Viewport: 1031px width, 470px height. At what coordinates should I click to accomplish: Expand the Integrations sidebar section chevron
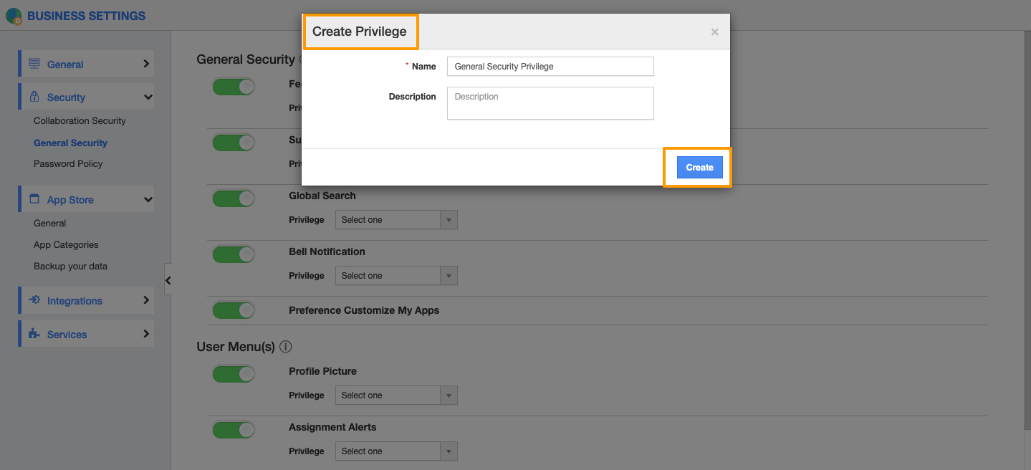[146, 300]
